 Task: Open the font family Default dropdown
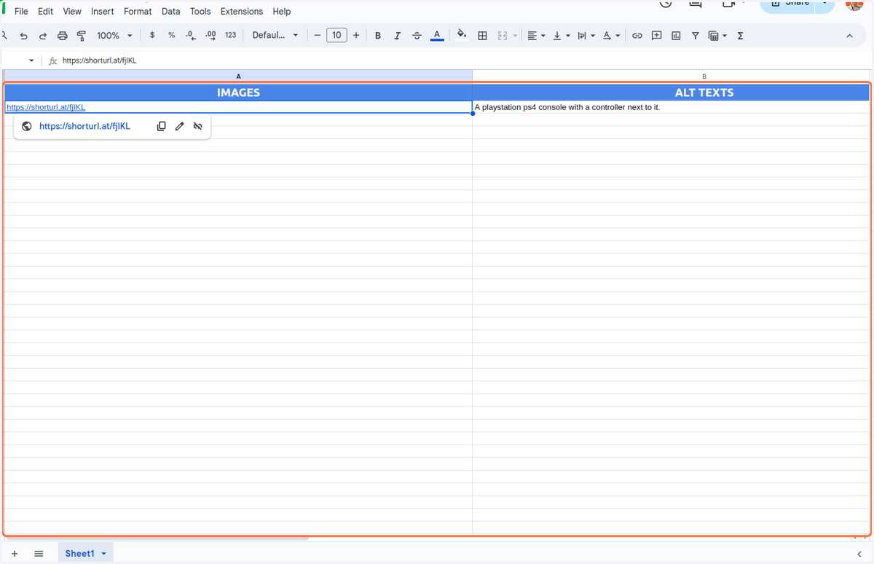pos(275,35)
